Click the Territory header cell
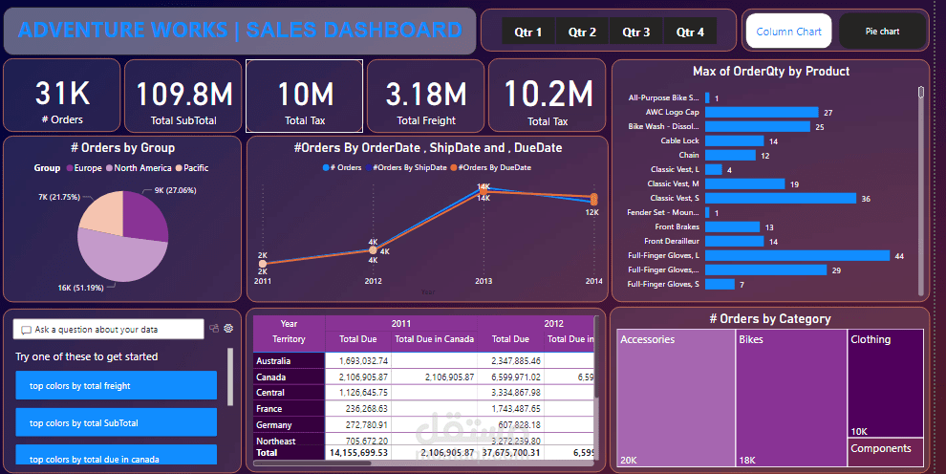 [x=289, y=339]
